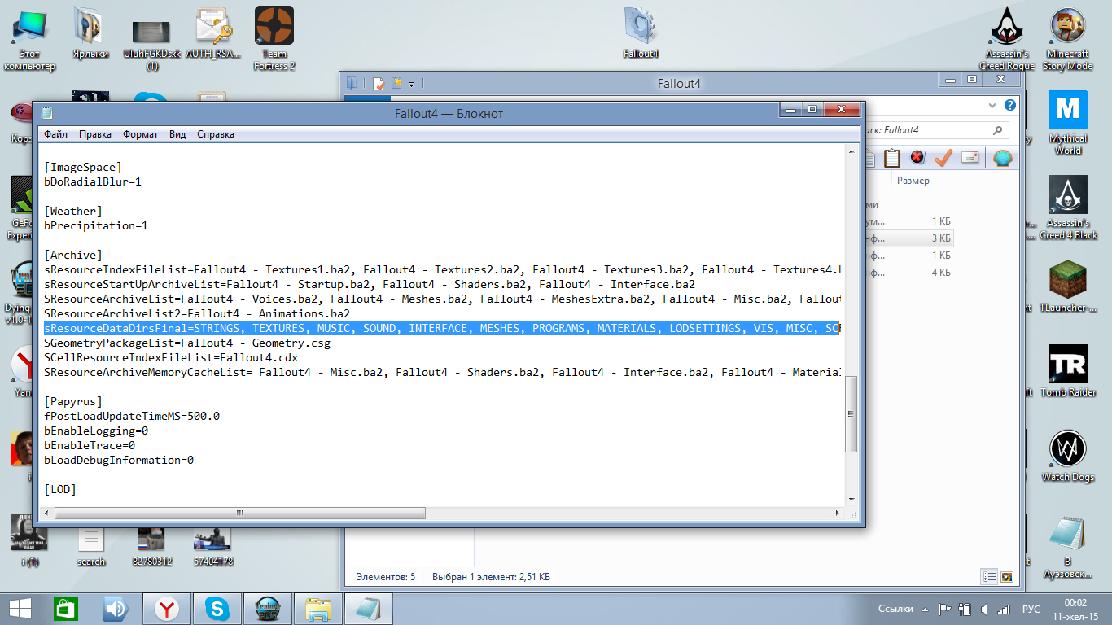
Task: Open the Вид menu in Notepad
Action: click(177, 134)
